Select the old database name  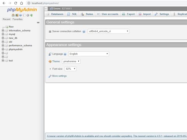click(11, 42)
